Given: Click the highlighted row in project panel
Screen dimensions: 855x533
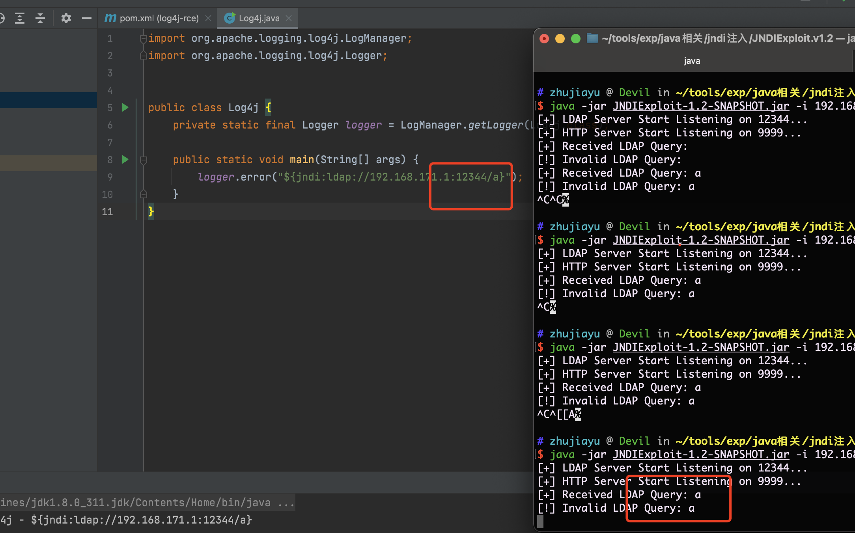Looking at the screenshot, I should tap(49, 100).
